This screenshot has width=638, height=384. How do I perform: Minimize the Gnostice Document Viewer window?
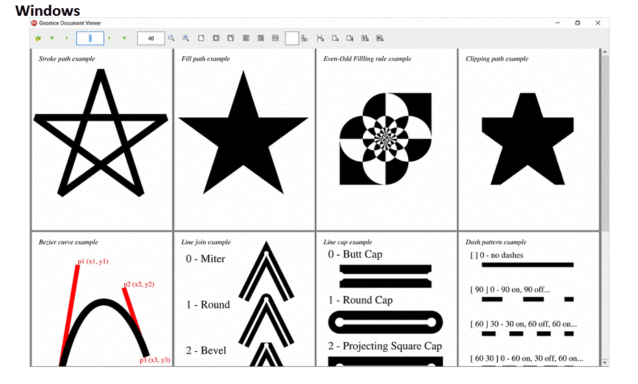tap(558, 23)
